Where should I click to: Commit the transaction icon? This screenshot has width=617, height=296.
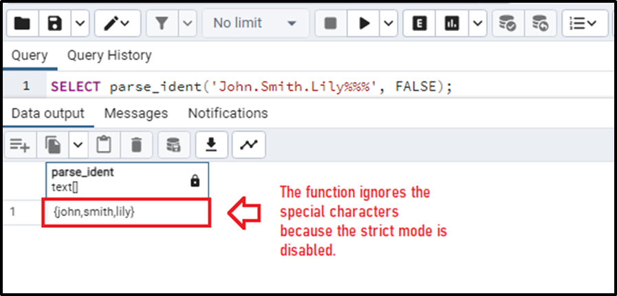[x=508, y=23]
